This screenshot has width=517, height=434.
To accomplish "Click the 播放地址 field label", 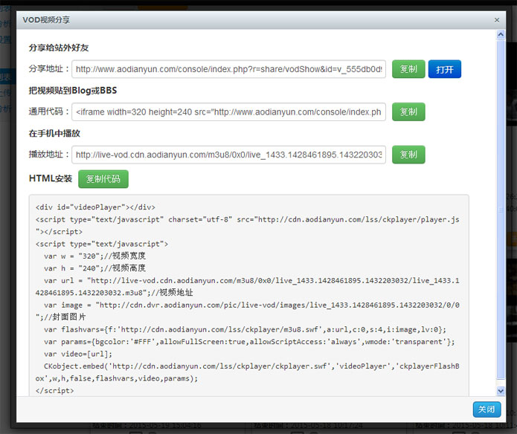I will point(49,155).
